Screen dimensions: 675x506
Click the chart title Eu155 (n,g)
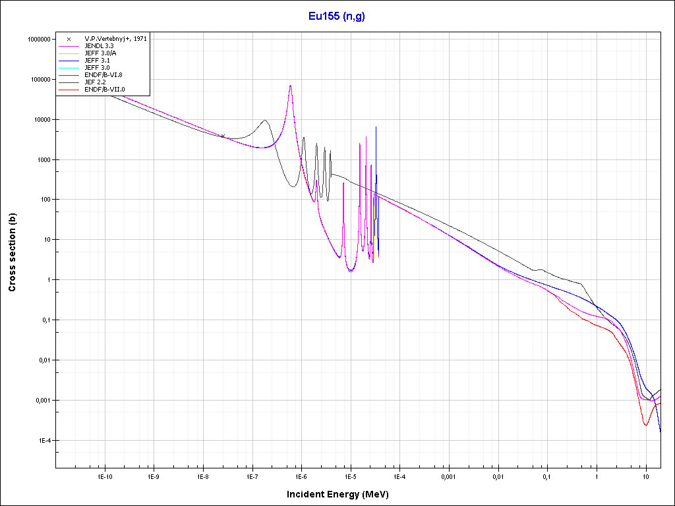pyautogui.click(x=337, y=15)
